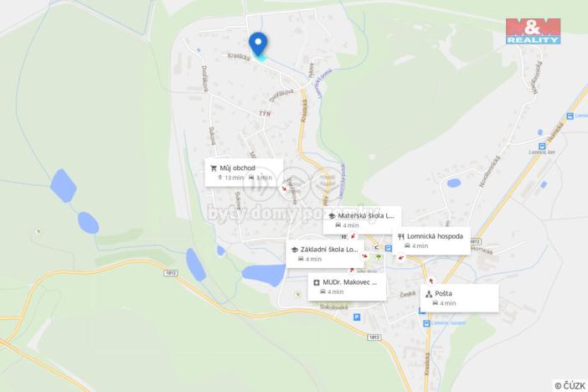Open the MUDr. Makovec doctor card

pos(347,286)
